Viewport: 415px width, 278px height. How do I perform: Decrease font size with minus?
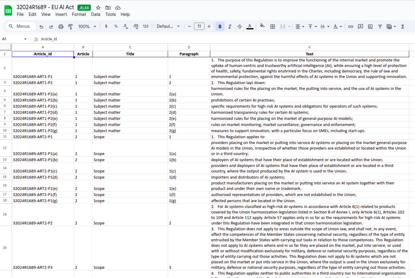coord(189,26)
